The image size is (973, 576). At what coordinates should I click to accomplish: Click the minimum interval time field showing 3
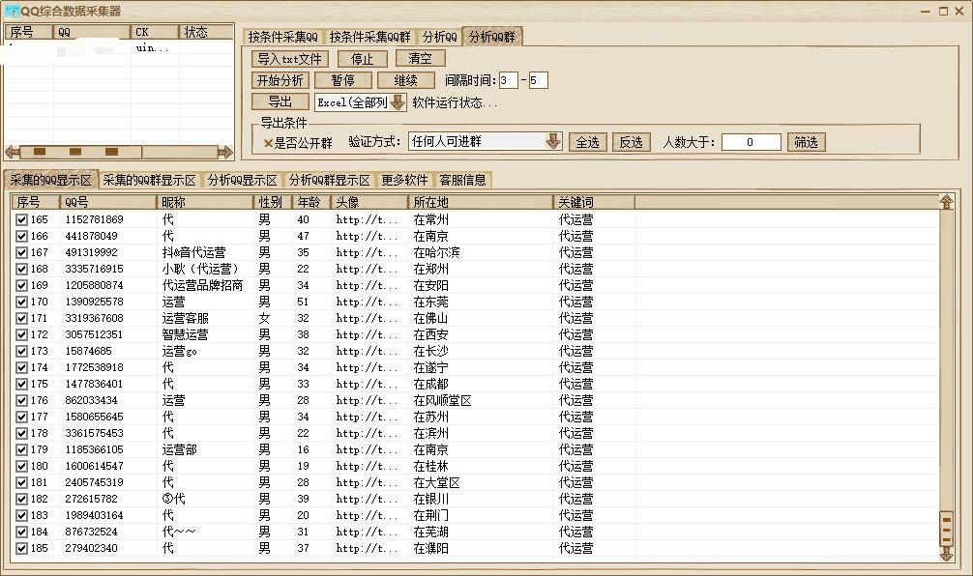(508, 80)
